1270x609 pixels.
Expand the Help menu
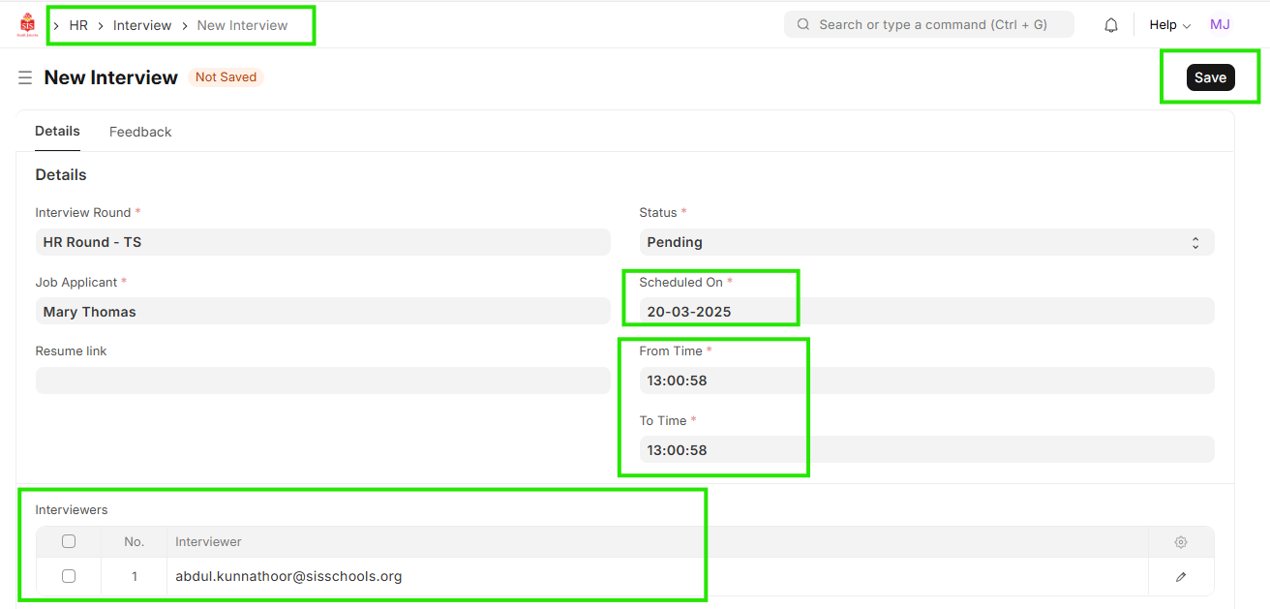tap(1169, 25)
